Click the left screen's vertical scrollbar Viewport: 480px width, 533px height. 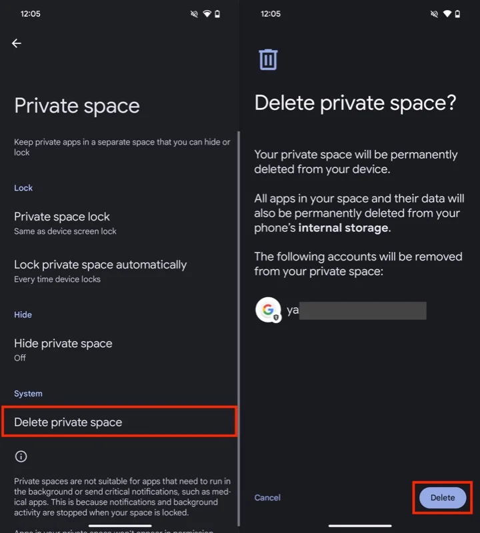coord(239,328)
